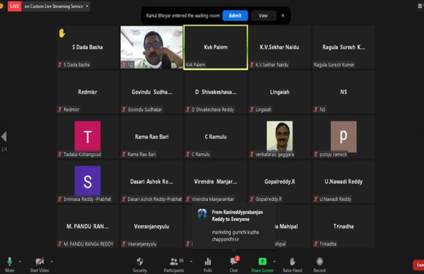Viewport: 424px width, 274px height.
Task: Open the Security shield options
Action: (140, 263)
